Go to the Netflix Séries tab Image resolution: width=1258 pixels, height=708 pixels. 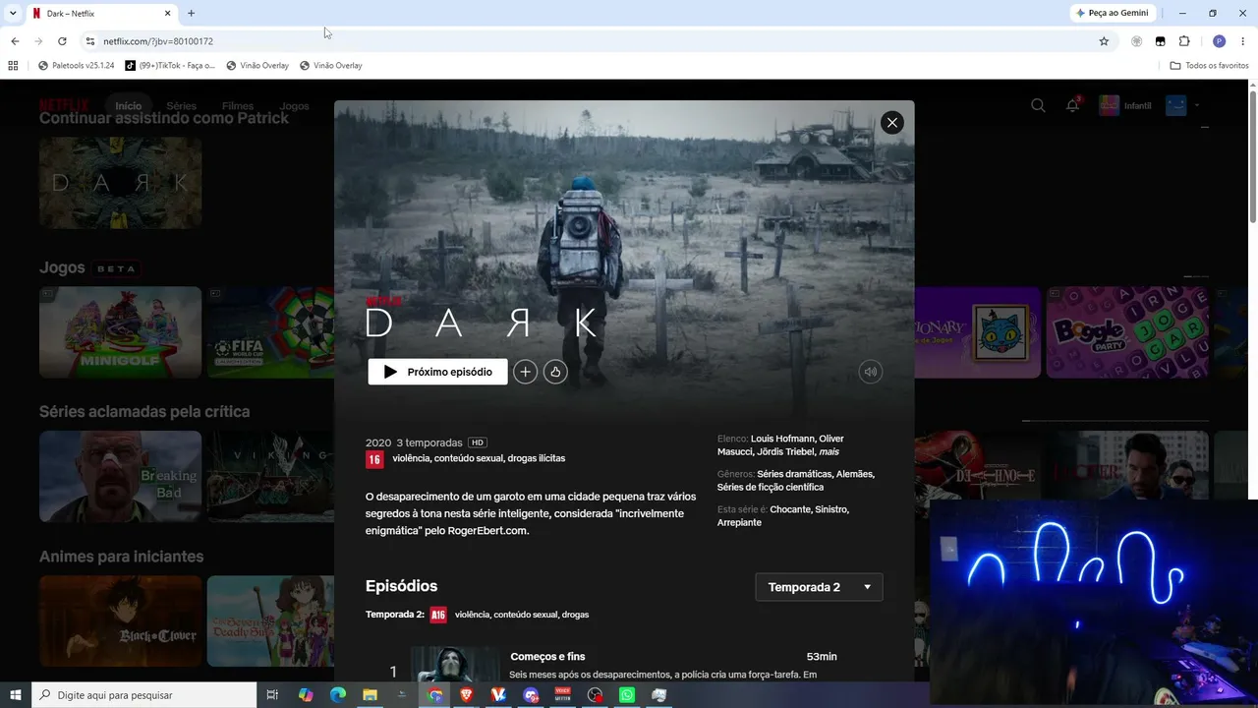[181, 106]
